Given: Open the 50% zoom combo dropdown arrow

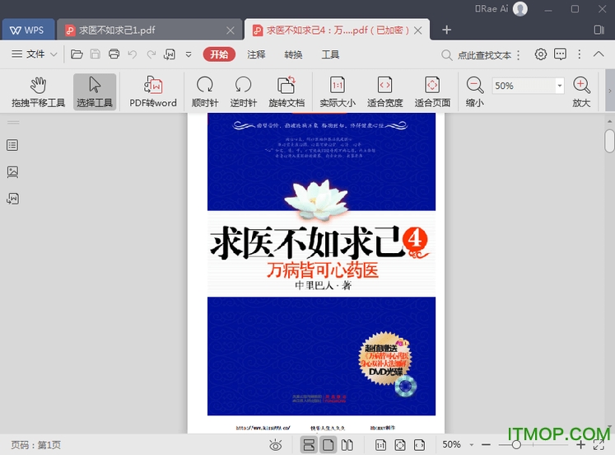Looking at the screenshot, I should [x=560, y=86].
